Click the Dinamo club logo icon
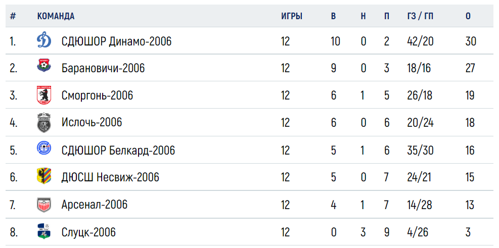 point(43,41)
